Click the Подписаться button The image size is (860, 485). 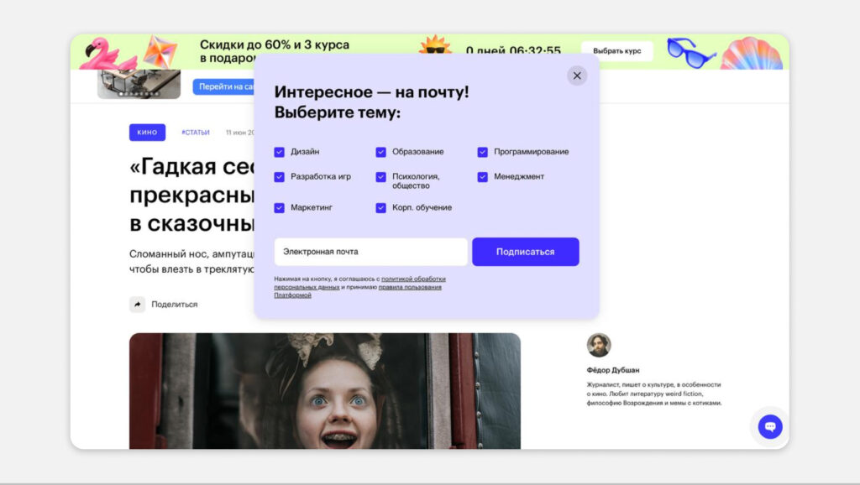[x=526, y=252]
